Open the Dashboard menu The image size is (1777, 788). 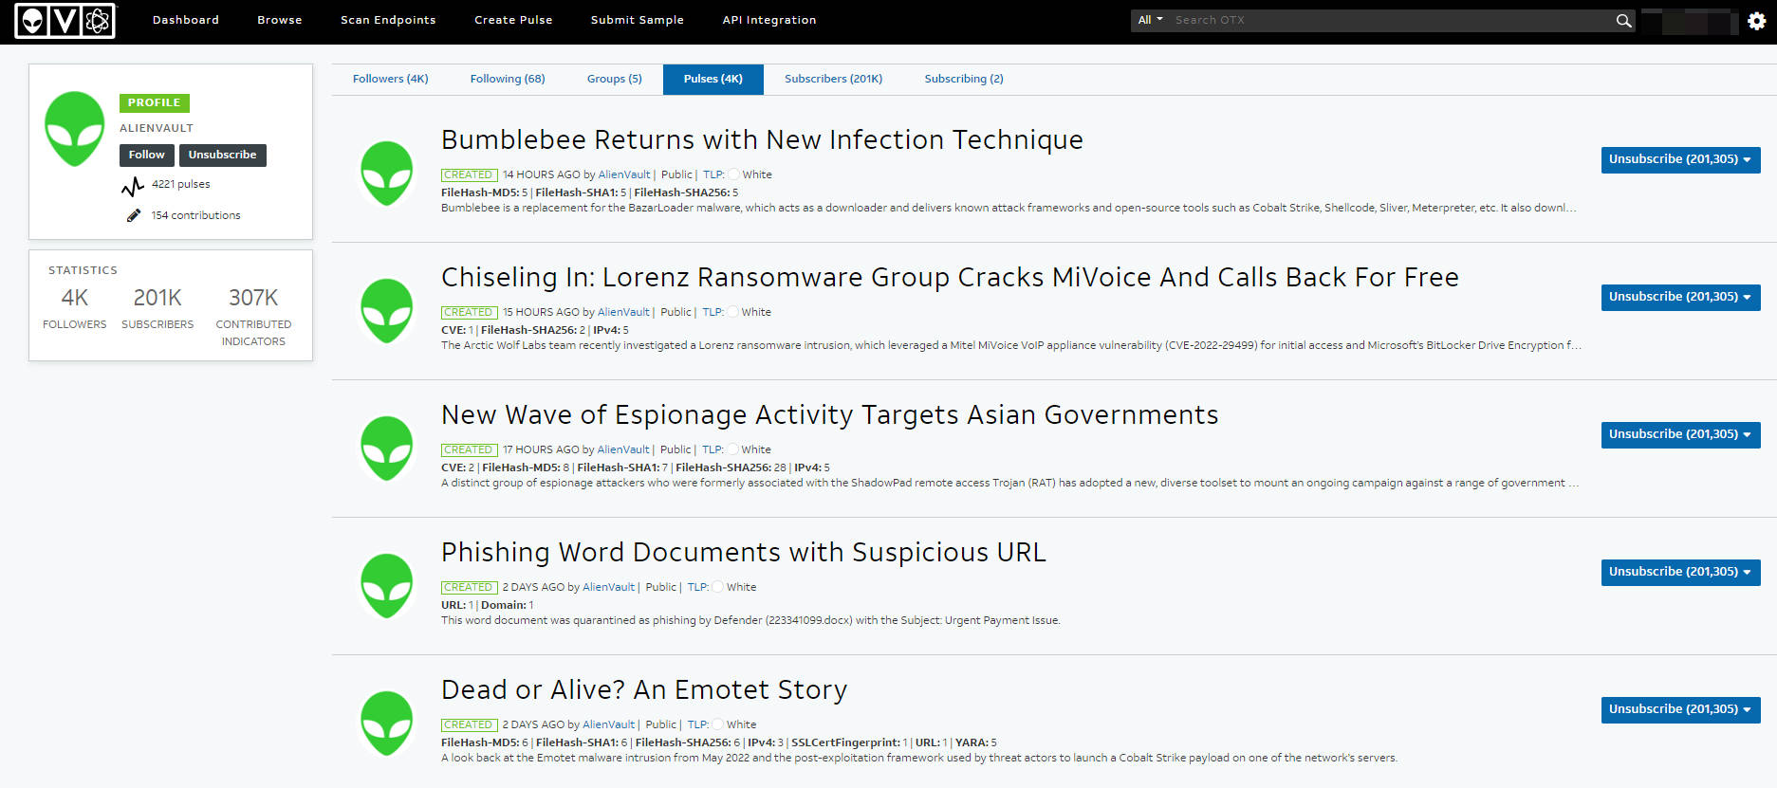186,20
